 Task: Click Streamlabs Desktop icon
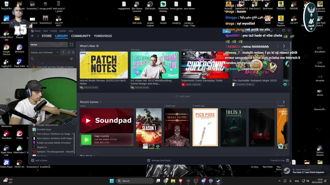tap(163, 7)
